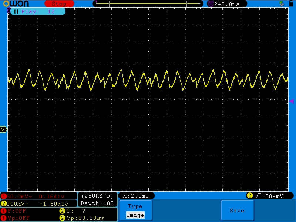Click channel 1 F:OFF frequency measurement

[17, 211]
